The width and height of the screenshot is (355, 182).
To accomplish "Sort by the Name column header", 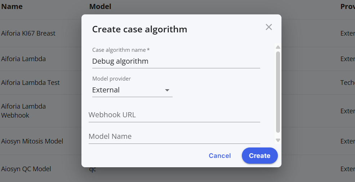I will click(x=12, y=6).
